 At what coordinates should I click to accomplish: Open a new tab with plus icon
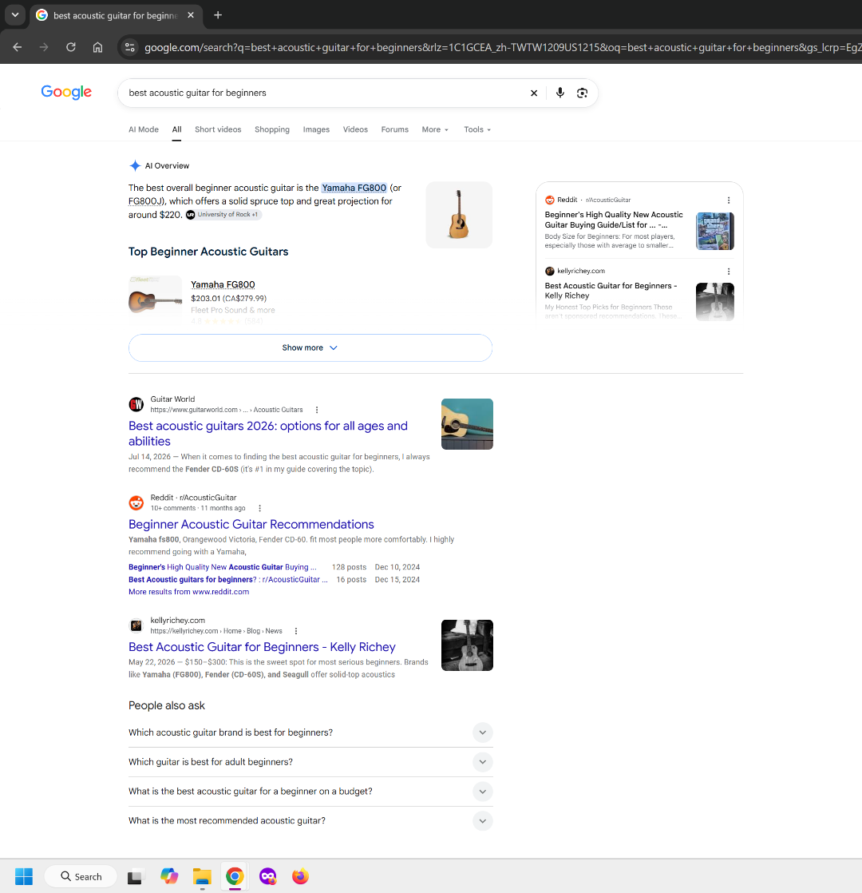[x=218, y=15]
